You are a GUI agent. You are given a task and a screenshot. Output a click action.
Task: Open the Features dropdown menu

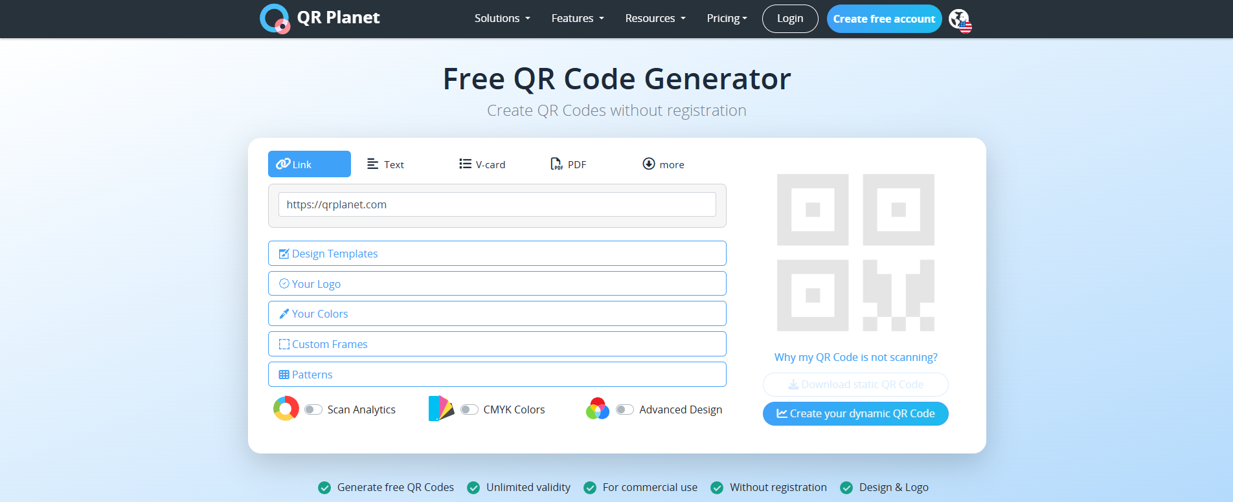click(578, 19)
